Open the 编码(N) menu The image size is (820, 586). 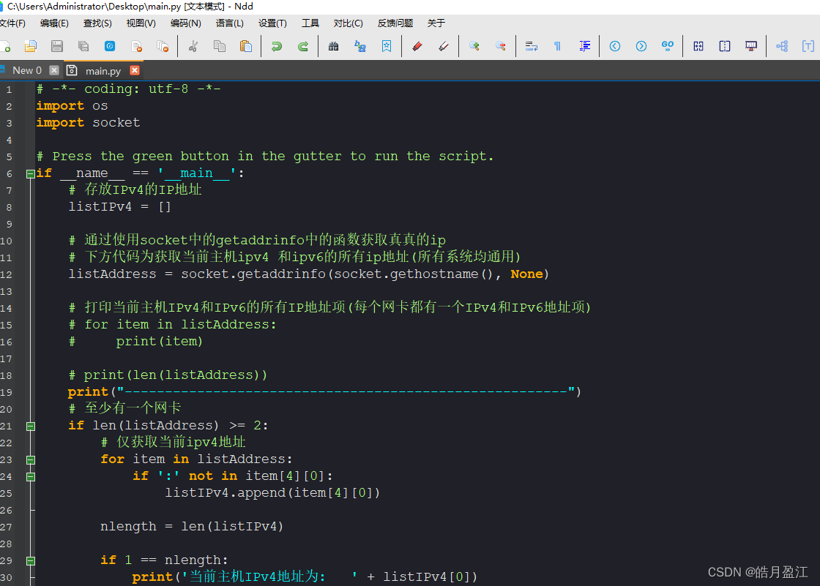[x=186, y=23]
